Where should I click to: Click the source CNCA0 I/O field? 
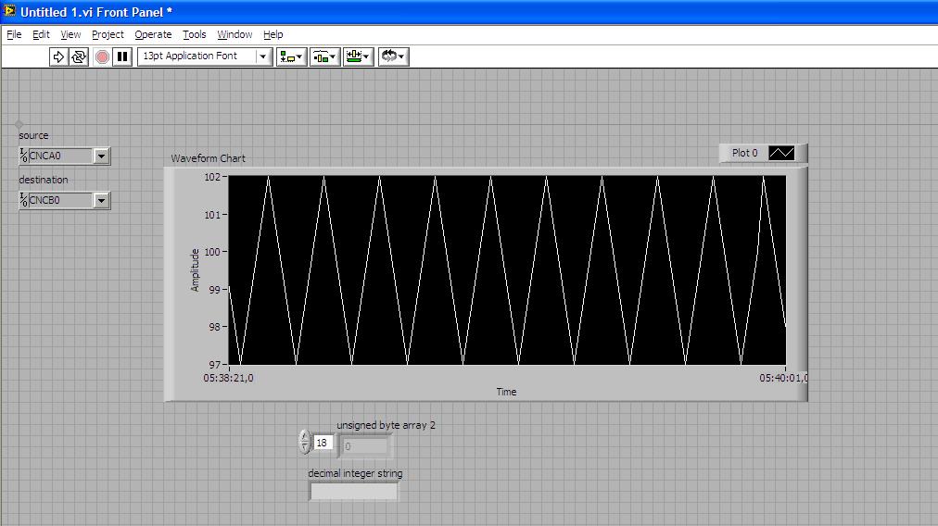coord(60,156)
